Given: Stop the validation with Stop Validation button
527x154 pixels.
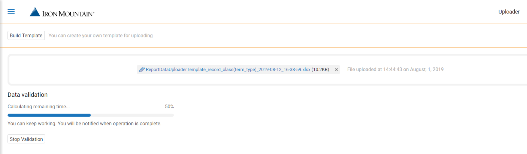Looking at the screenshot, I should click(26, 139).
